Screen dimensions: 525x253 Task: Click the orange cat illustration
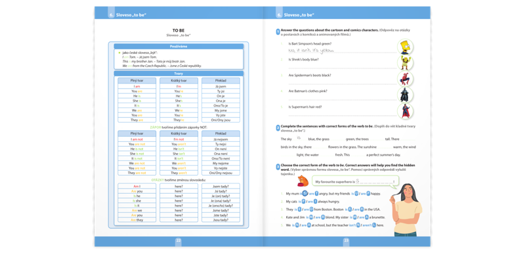(x=303, y=181)
